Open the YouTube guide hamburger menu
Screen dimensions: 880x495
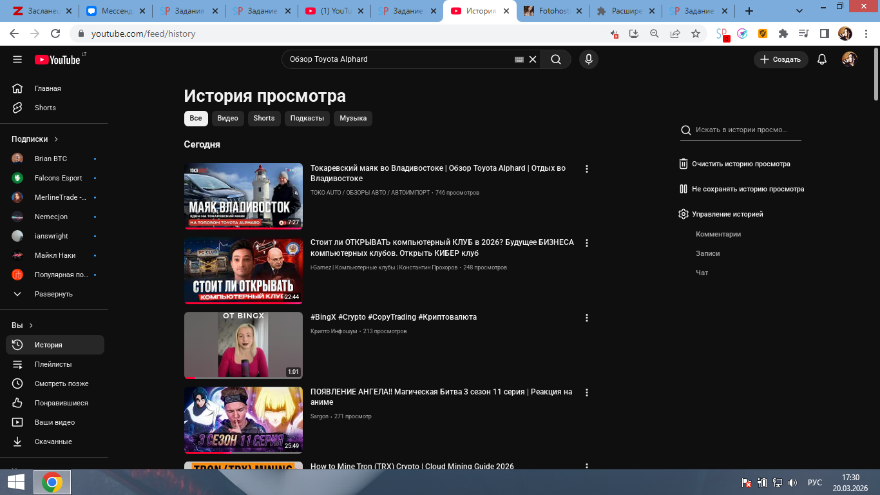click(17, 59)
